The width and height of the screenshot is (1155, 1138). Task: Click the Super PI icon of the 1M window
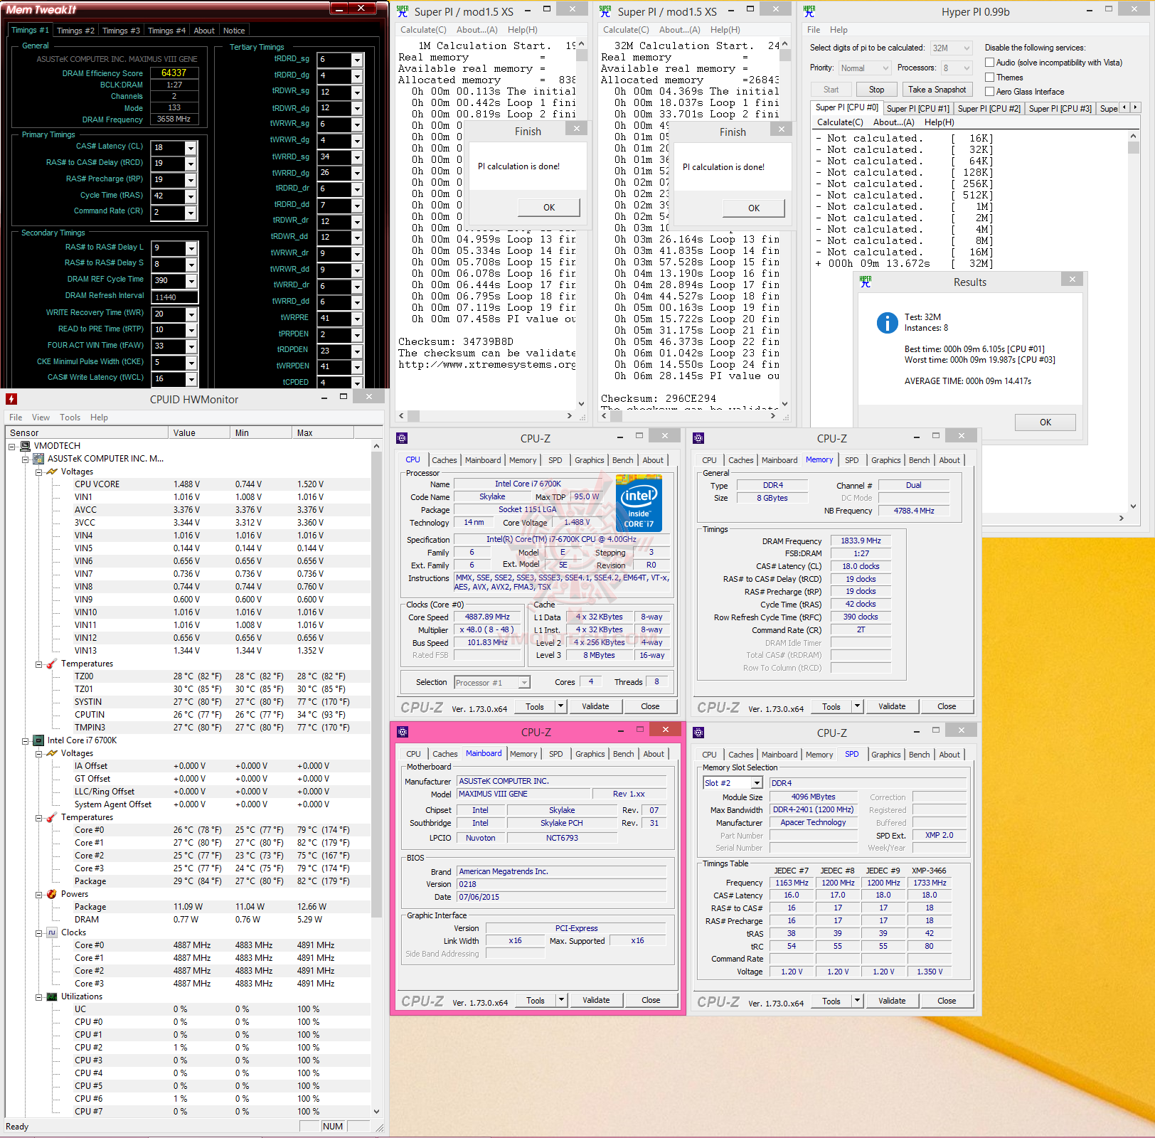[403, 11]
